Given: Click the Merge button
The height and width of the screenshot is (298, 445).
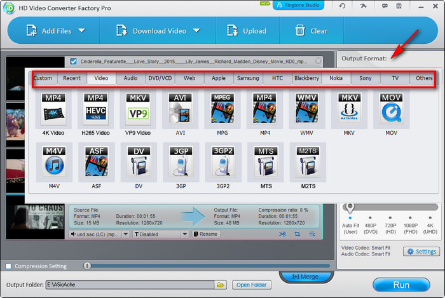Looking at the screenshot, I should 306,276.
